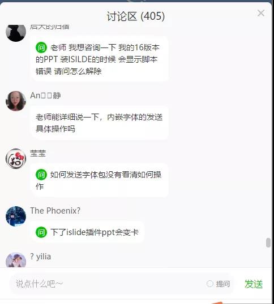Open yilia's avatar at the bottom of the list
This screenshot has width=274, height=304.
(16, 260)
